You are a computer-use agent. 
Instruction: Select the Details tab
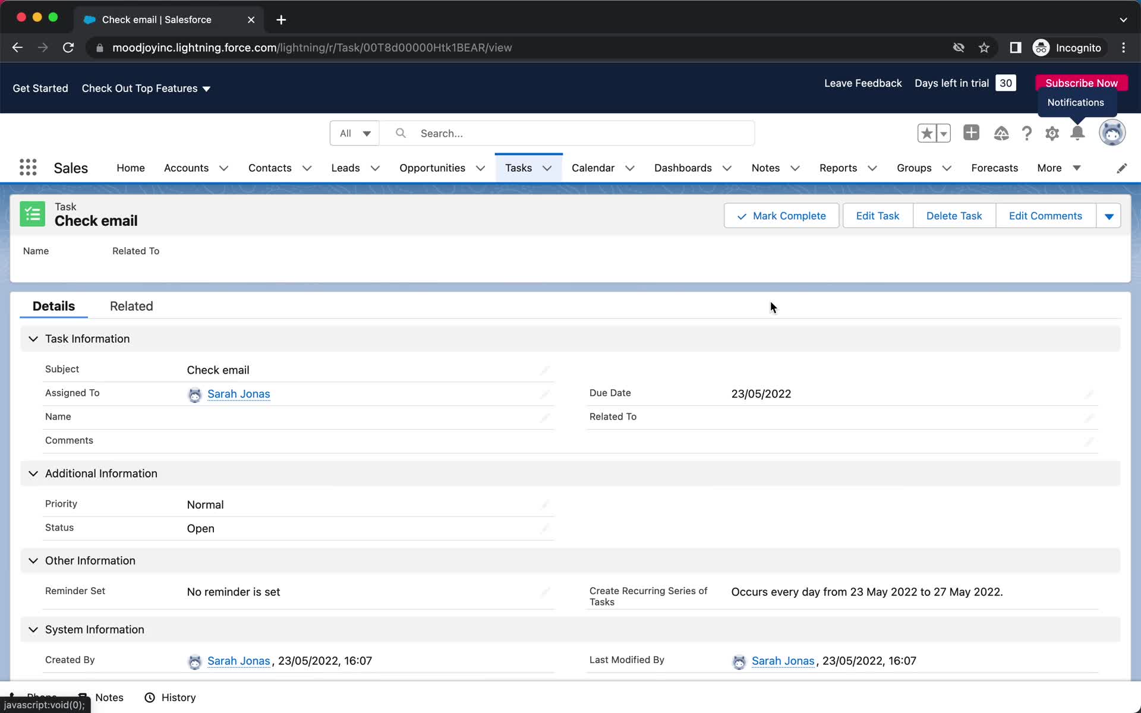pyautogui.click(x=53, y=306)
